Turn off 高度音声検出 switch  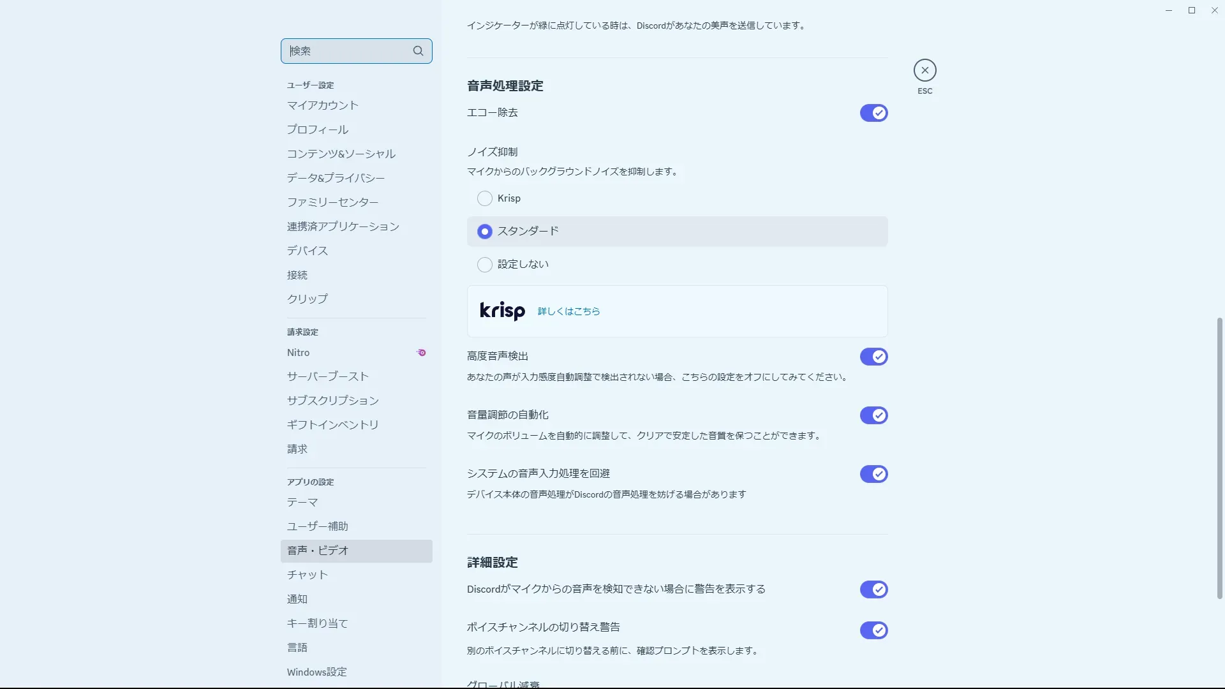873,357
